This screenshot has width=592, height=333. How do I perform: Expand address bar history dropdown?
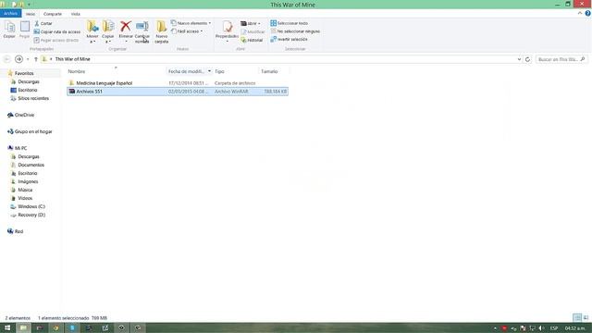pos(519,59)
